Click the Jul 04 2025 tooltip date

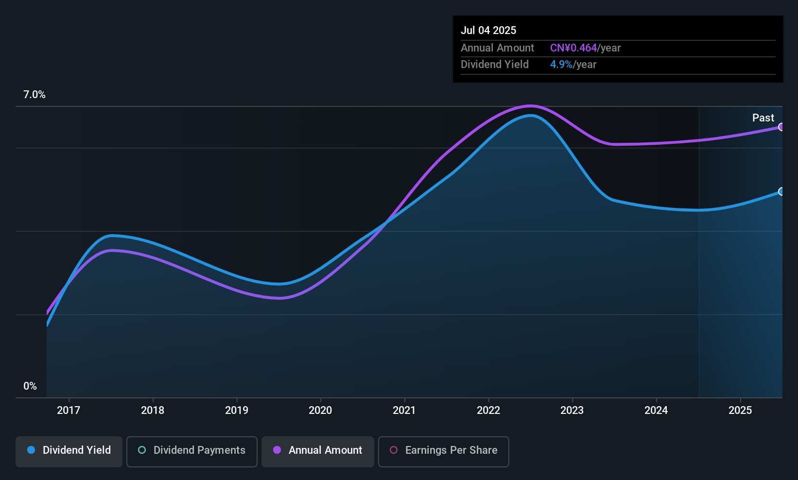488,30
